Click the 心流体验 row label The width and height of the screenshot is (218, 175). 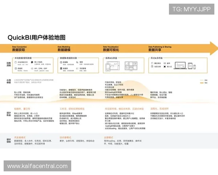(9, 81)
